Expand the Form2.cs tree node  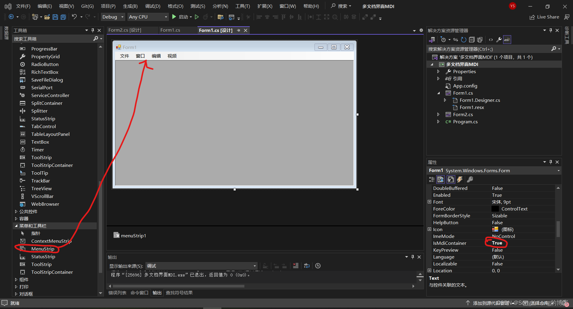point(438,114)
